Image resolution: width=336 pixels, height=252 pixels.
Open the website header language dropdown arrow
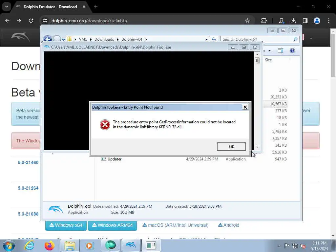click(x=311, y=38)
